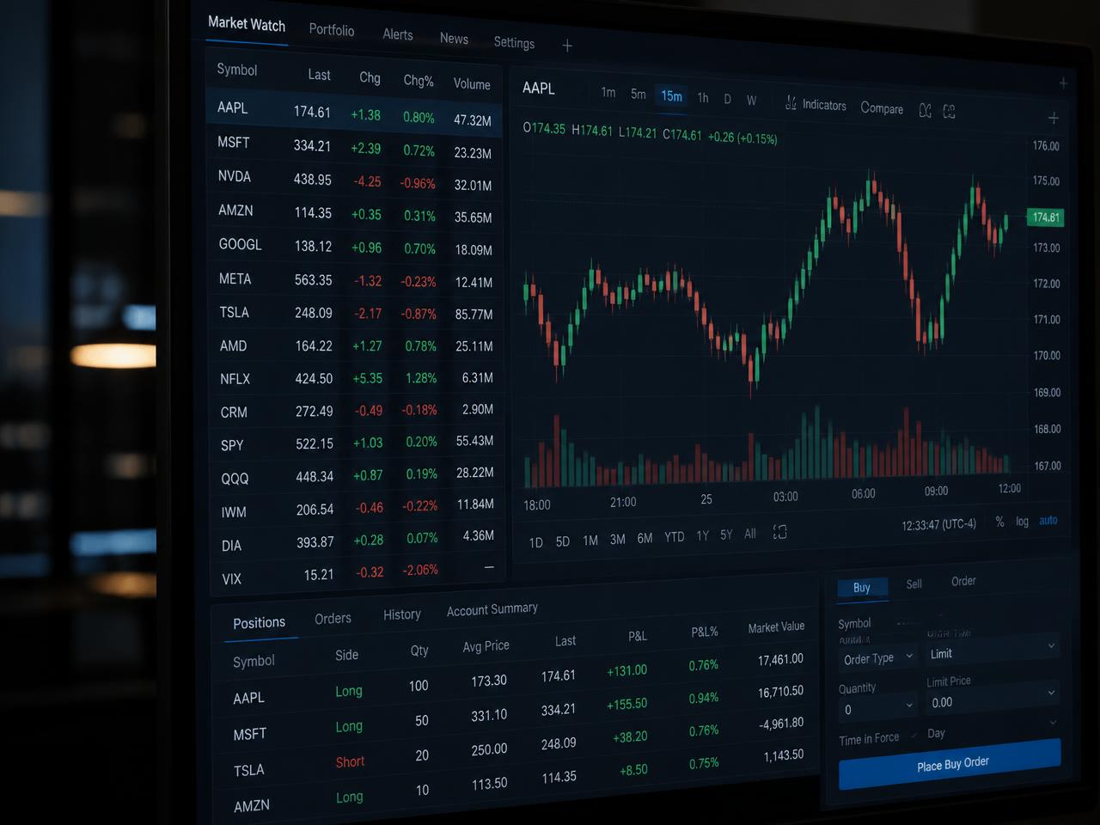Image resolution: width=1100 pixels, height=825 pixels.
Task: Select the IWM watchlist row
Action: (x=356, y=510)
